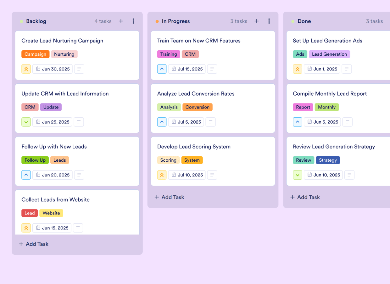Click the calendar icon beside Jul 15, 2025
Screen dimensions: 390x284
(173, 69)
